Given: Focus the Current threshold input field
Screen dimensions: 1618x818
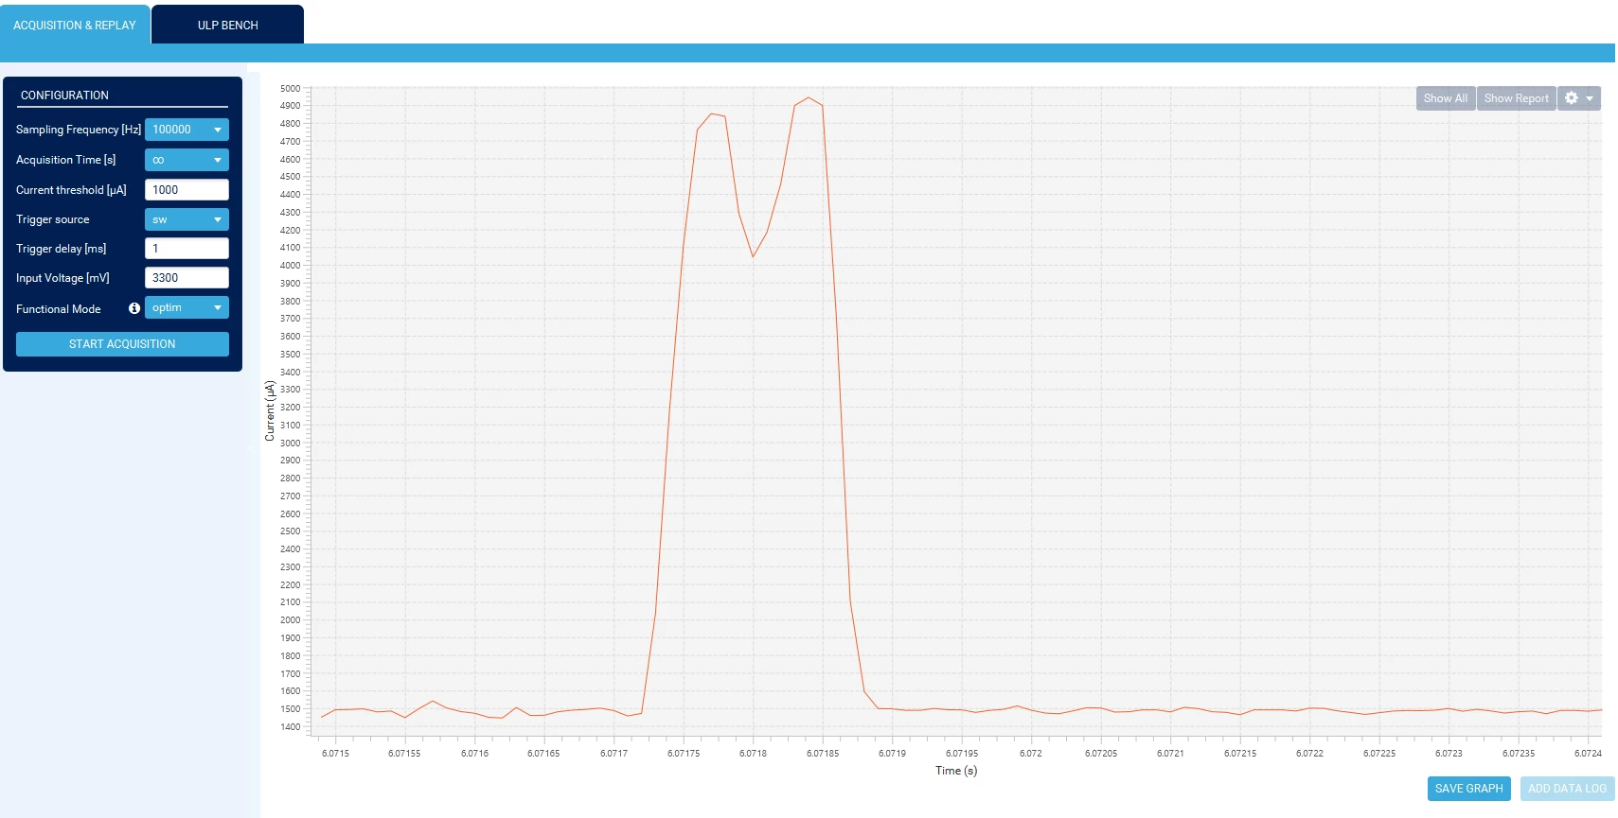Looking at the screenshot, I should 187,190.
